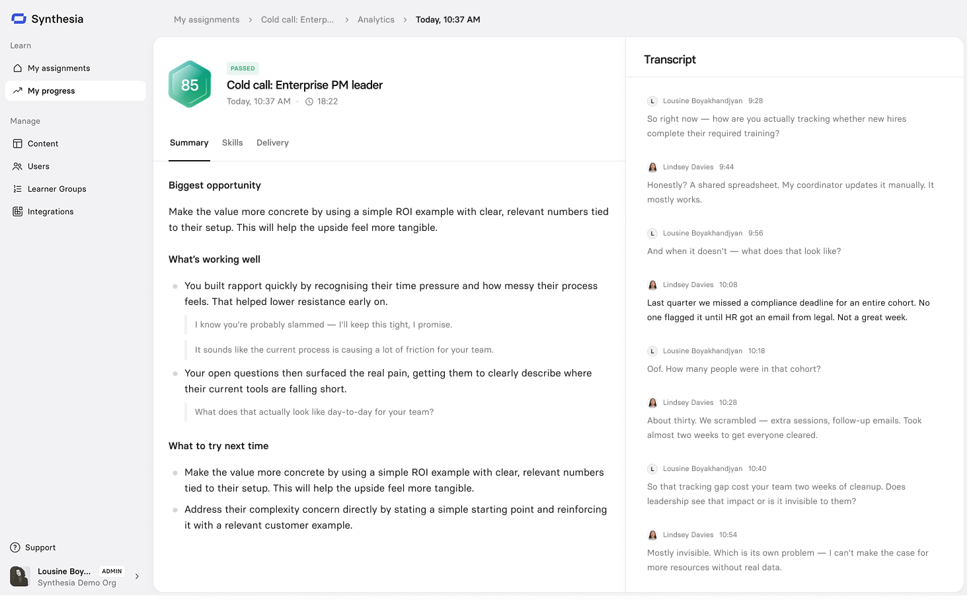The width and height of the screenshot is (975, 606).
Task: Click Lousine Boyakhandjyan profile avatar
Action: pyautogui.click(x=20, y=577)
